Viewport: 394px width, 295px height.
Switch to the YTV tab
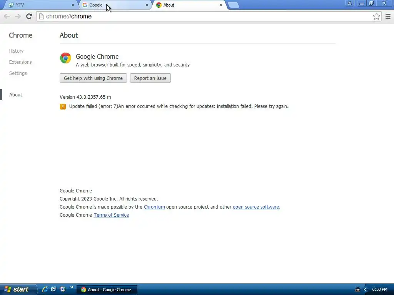click(40, 5)
